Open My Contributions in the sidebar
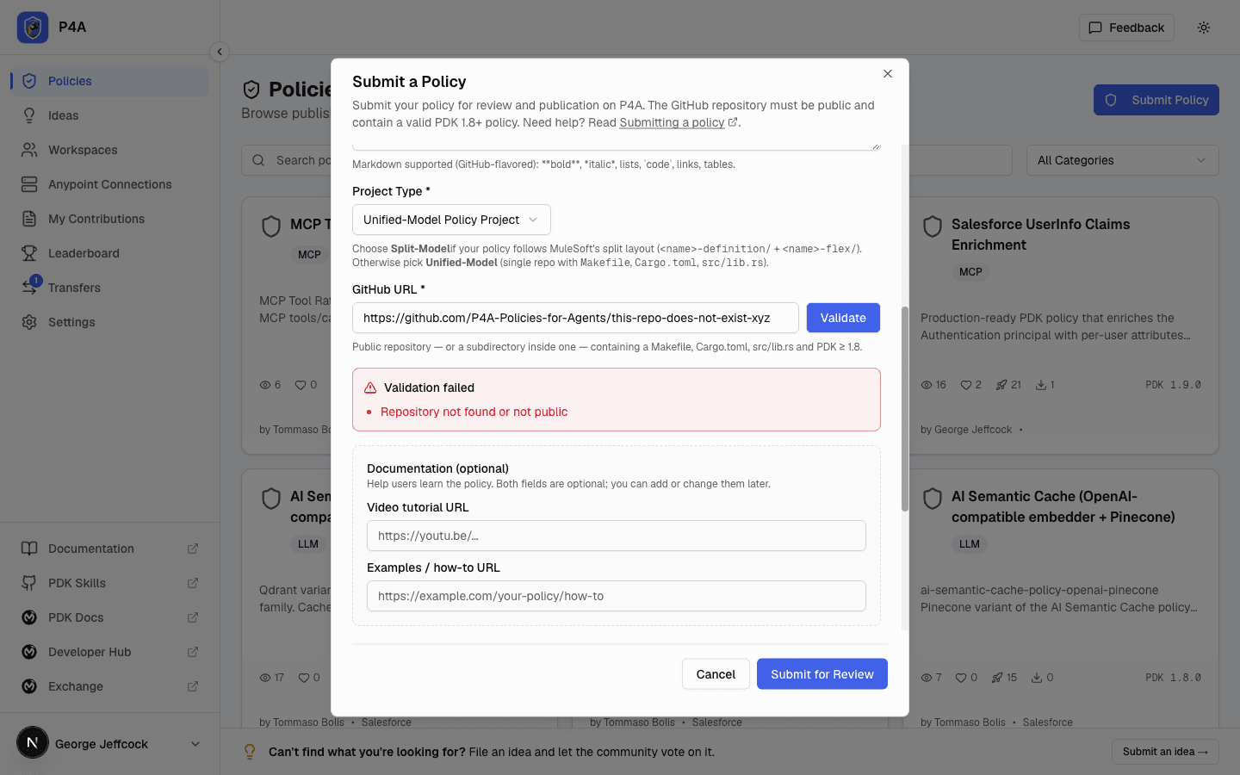Screen dimensions: 1240x775 pyautogui.click(x=109, y=219)
